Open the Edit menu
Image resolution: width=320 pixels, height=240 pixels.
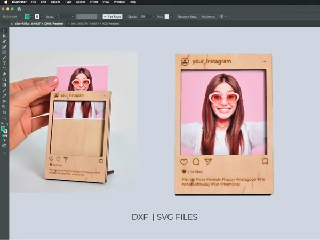click(x=44, y=2)
